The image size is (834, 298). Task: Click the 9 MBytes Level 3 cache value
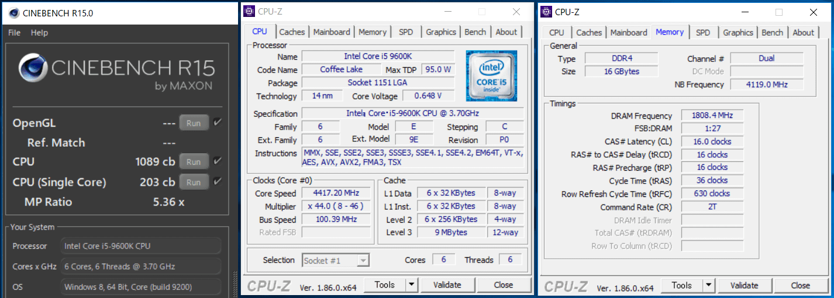click(451, 233)
